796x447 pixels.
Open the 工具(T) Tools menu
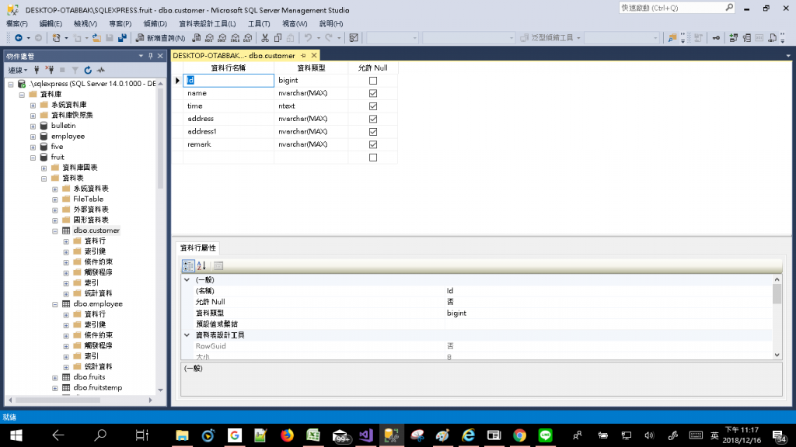pos(259,24)
